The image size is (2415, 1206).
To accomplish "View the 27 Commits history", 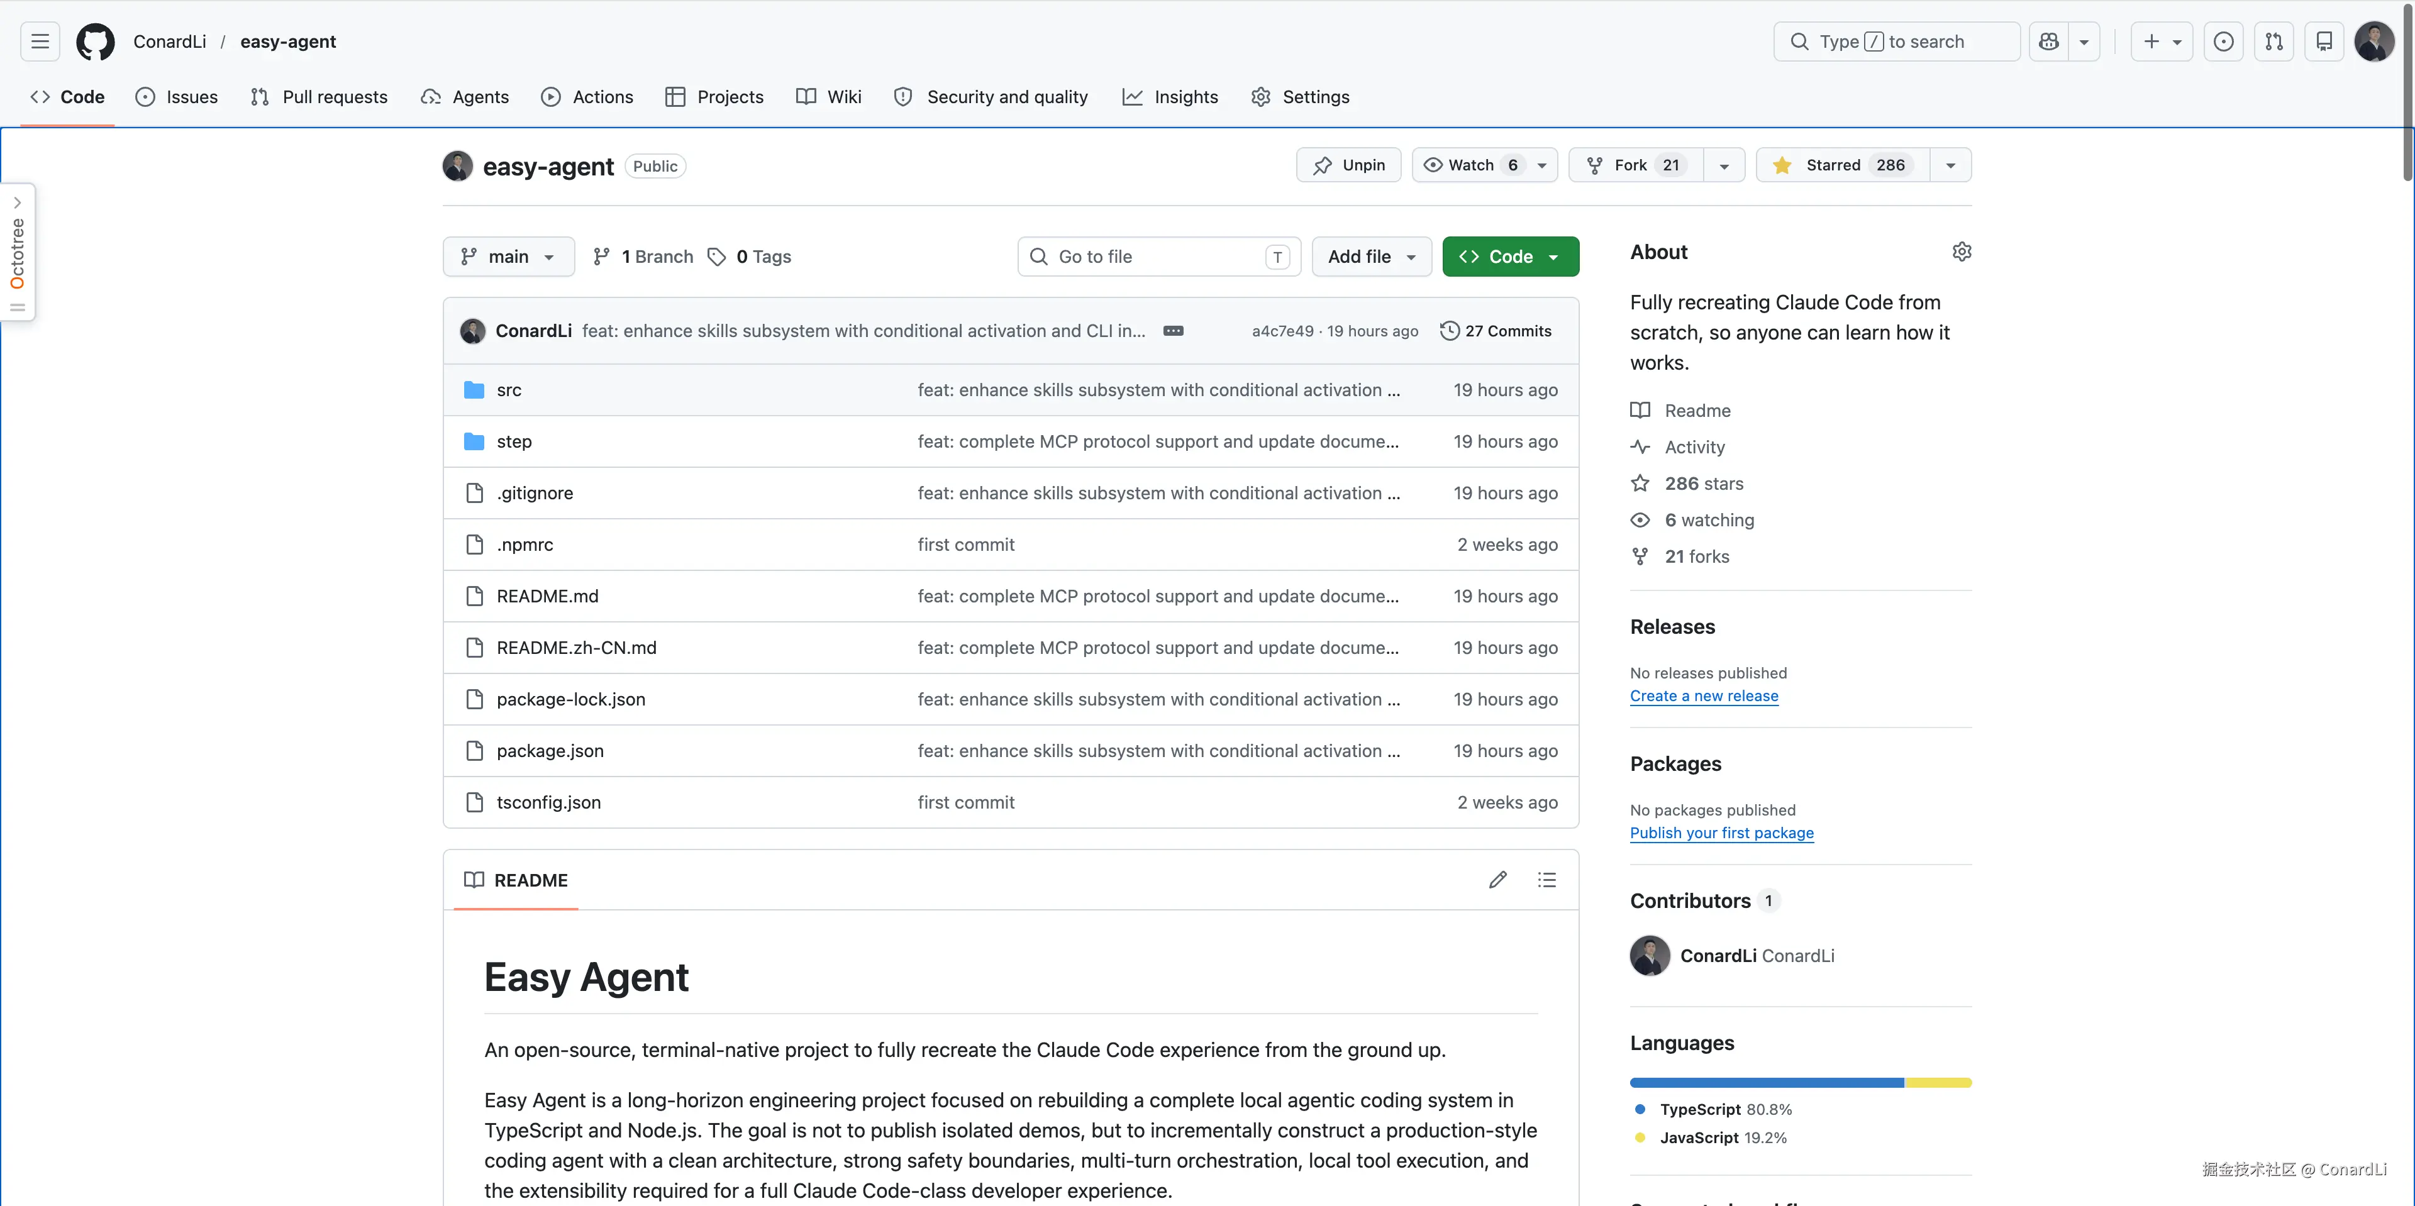I will coord(1496,330).
